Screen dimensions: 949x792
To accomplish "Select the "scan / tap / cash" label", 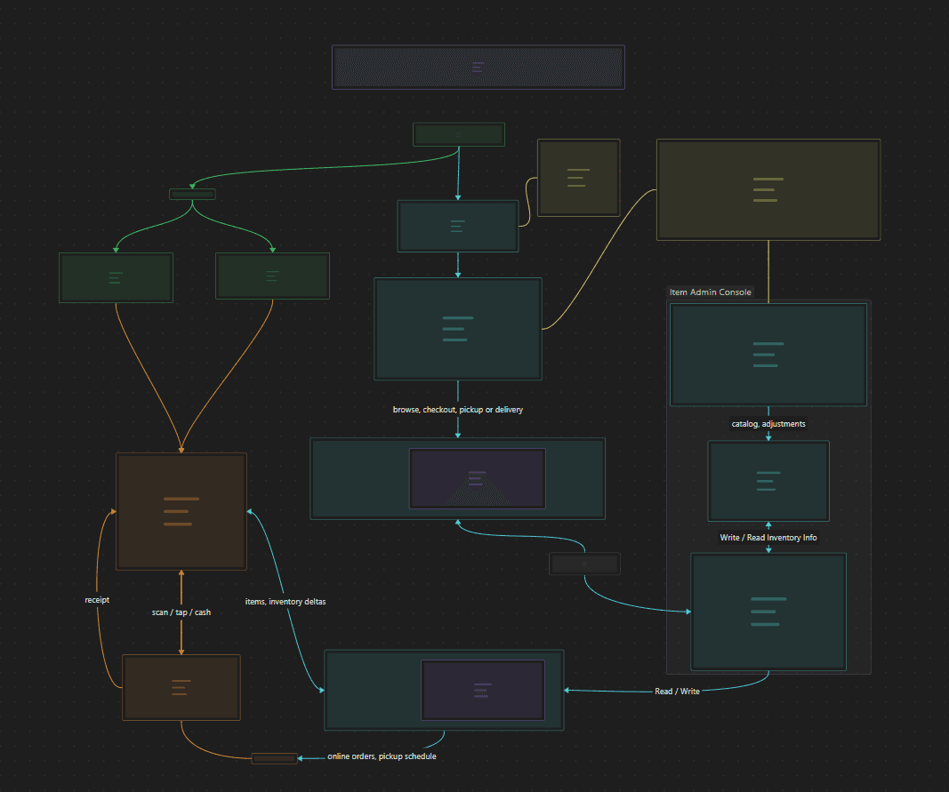I will [x=181, y=612].
